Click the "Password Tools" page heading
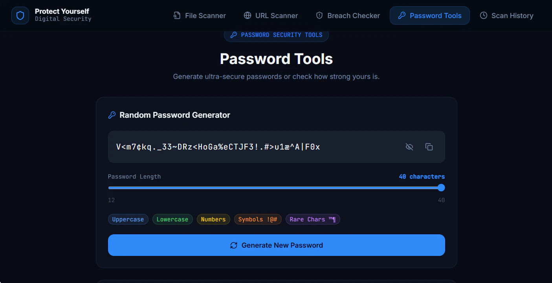The width and height of the screenshot is (552, 283). coord(276,59)
